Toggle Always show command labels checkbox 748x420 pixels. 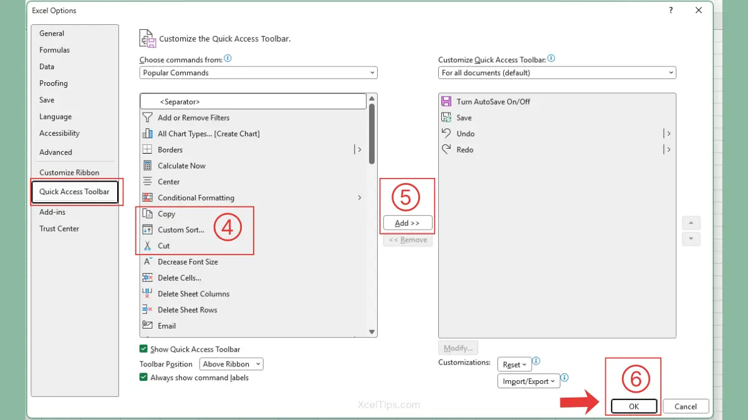coord(144,378)
